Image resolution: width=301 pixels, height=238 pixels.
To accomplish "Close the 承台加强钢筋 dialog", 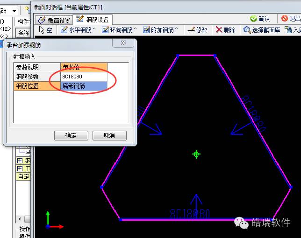I will 123,43.
